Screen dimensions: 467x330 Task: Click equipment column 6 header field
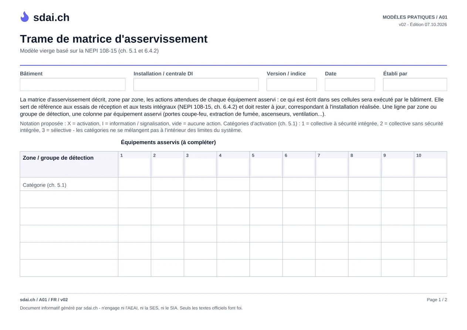[299, 167]
